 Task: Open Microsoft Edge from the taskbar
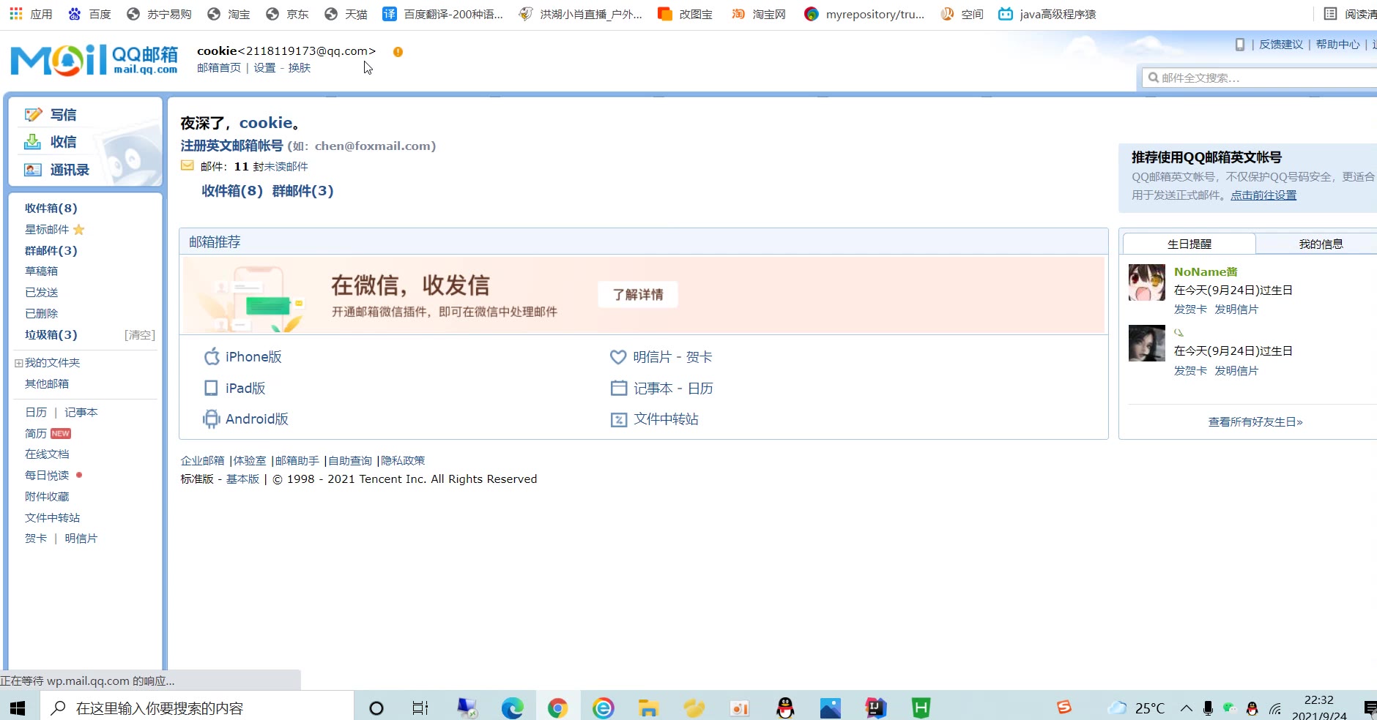(x=512, y=708)
